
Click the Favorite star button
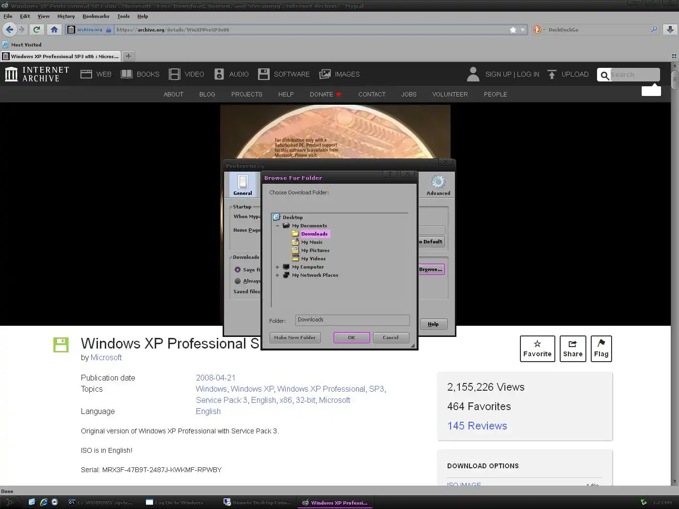(x=537, y=349)
